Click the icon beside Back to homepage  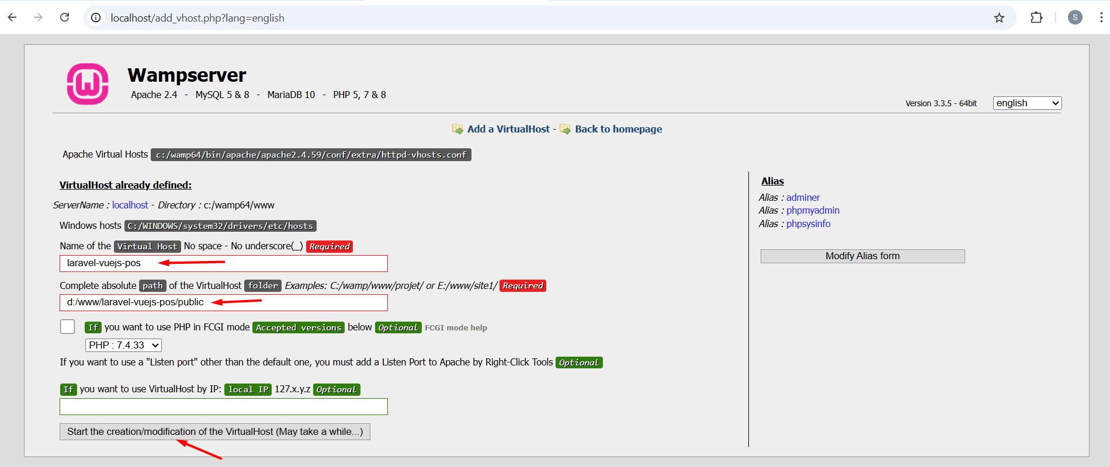click(565, 129)
